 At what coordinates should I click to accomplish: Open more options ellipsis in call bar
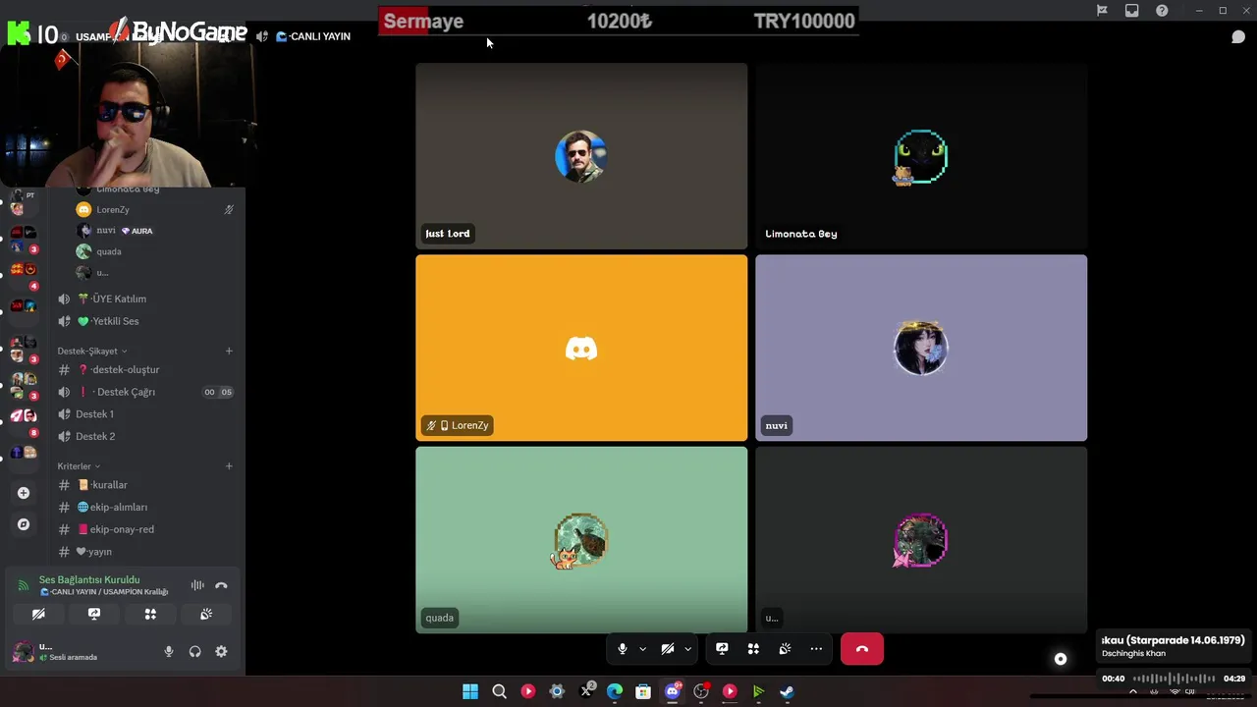pos(816,649)
